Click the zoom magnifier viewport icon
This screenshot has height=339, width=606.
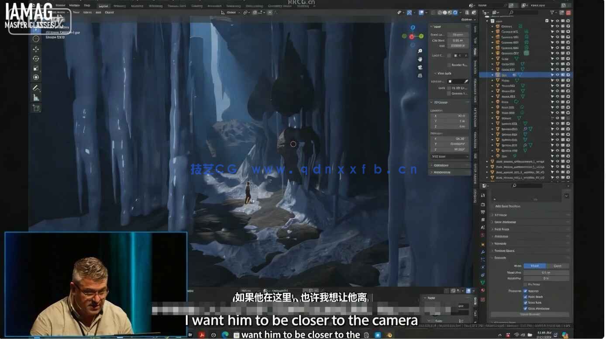coord(420,51)
